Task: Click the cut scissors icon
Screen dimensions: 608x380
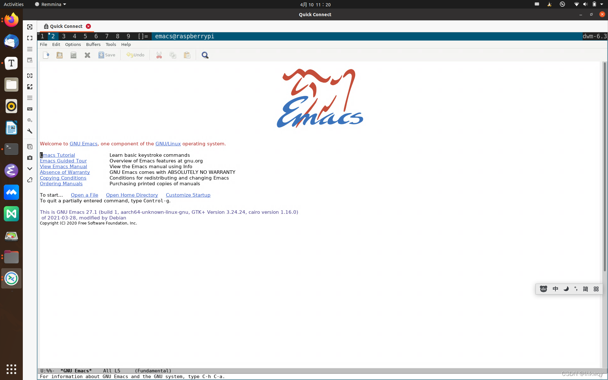Action: [159, 55]
